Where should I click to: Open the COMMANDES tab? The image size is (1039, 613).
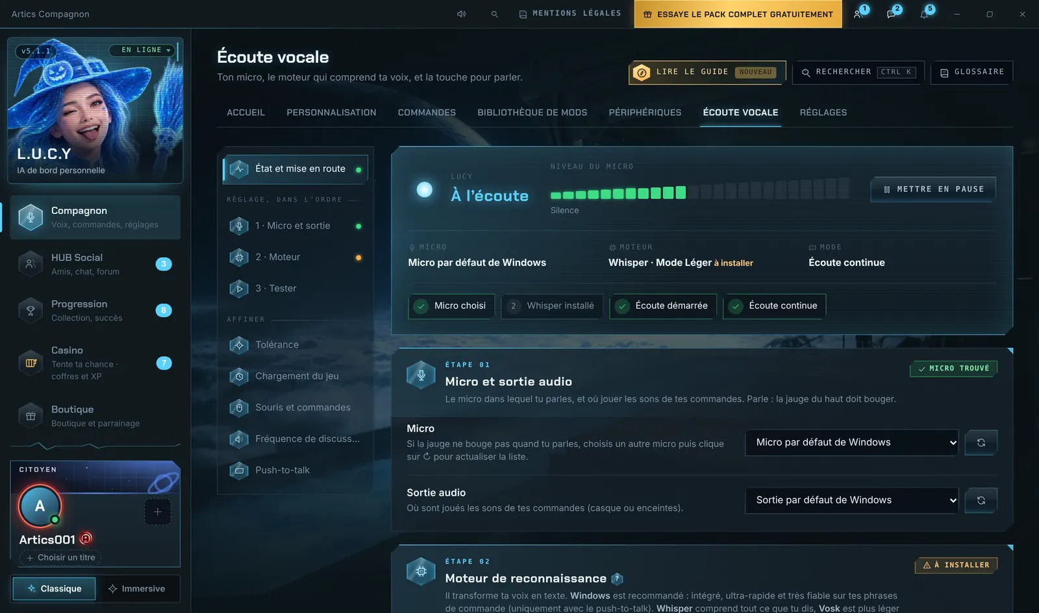tap(427, 113)
